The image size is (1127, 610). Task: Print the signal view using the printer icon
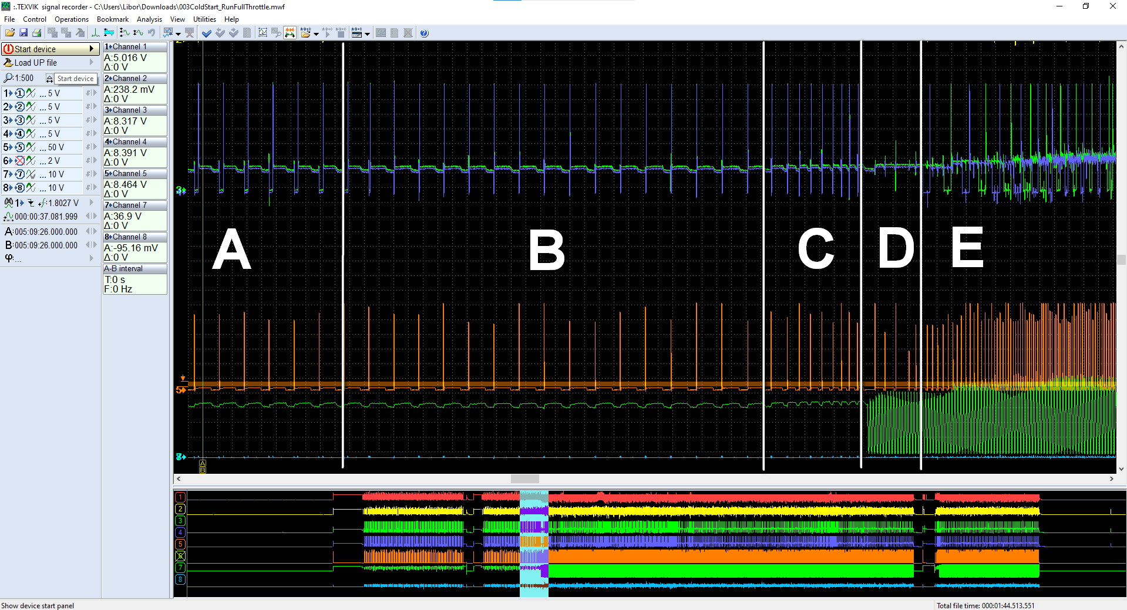tap(36, 33)
